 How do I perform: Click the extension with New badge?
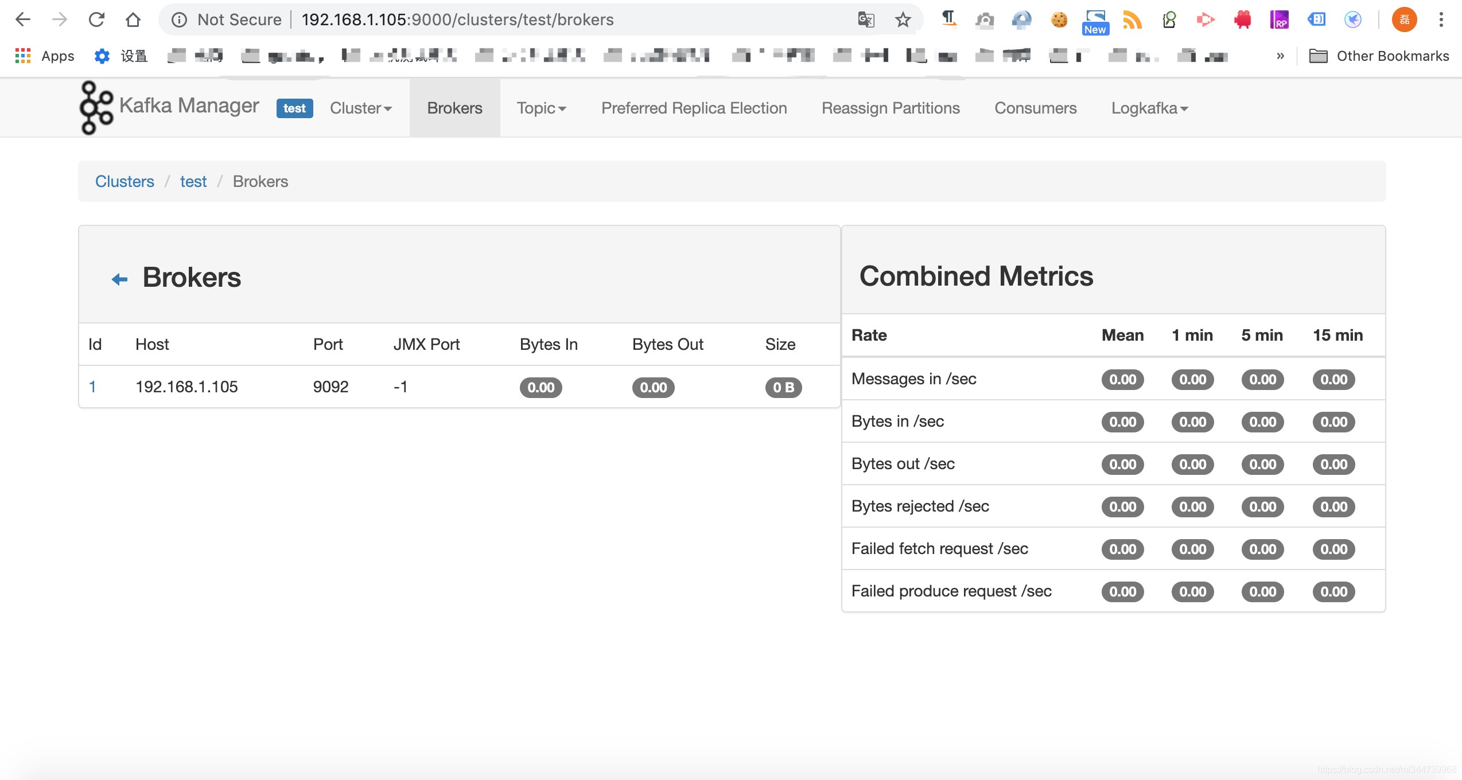point(1095,22)
